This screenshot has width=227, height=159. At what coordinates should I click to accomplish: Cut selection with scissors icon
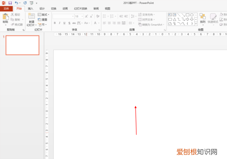pyautogui.click(x=12, y=15)
